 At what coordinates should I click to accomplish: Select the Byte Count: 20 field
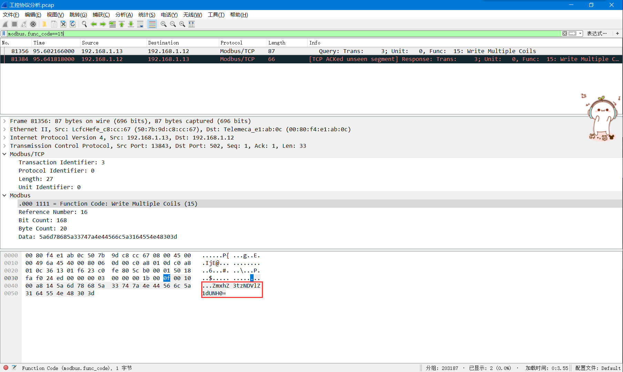coord(43,229)
